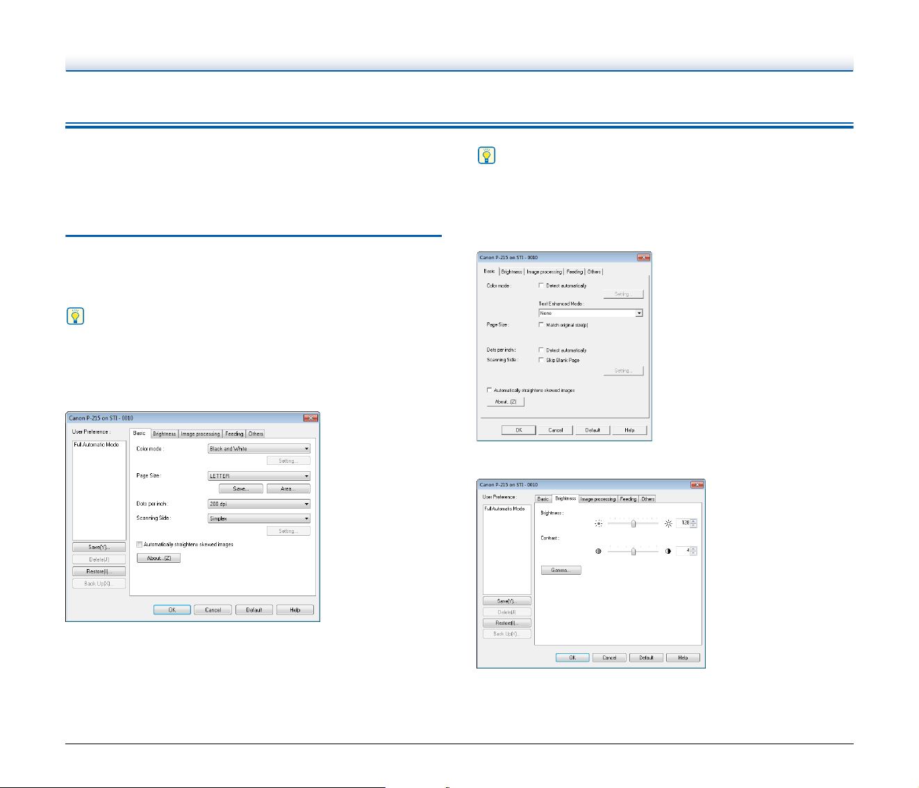Tick Dots per inch Detect automatically checkbox

click(542, 350)
